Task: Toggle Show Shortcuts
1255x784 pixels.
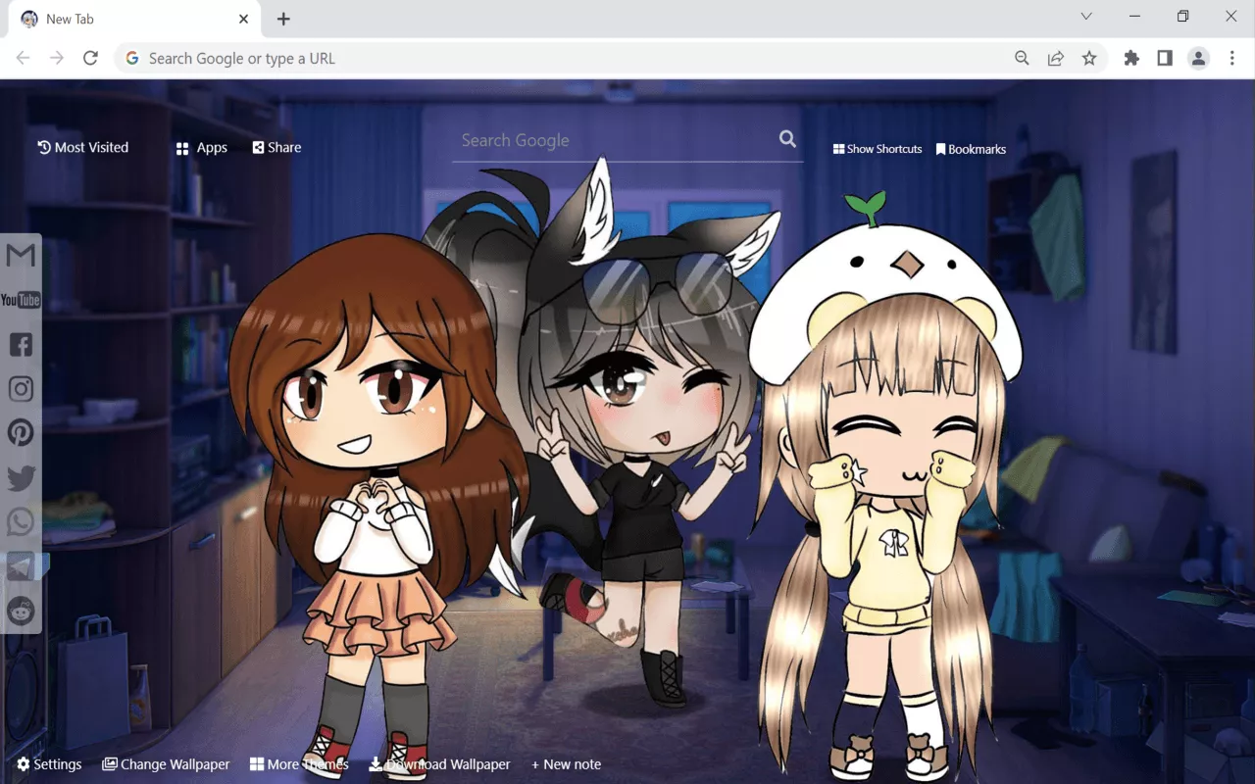Action: tap(878, 149)
